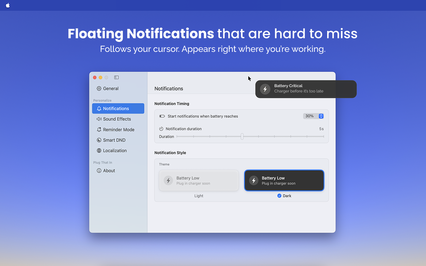Click the up arrow of the 30% stepper

321,115
